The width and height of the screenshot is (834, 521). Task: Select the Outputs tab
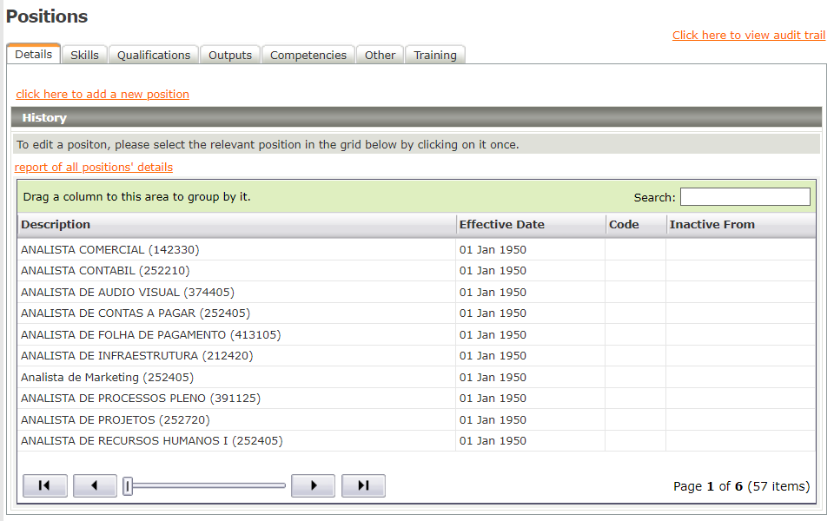(230, 55)
